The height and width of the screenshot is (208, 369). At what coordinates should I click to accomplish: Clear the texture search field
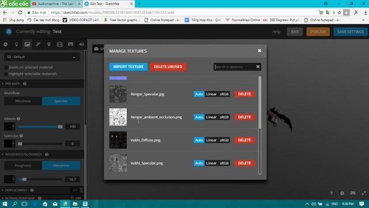pyautogui.click(x=258, y=67)
